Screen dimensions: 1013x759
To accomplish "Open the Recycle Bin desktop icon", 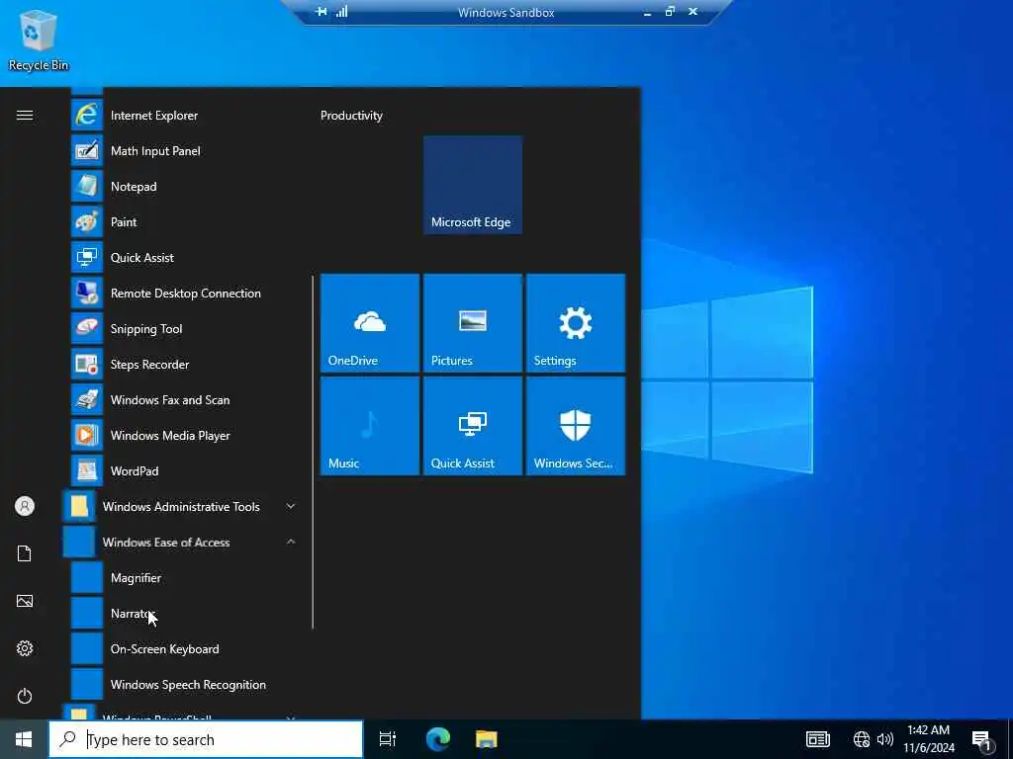I will (x=39, y=41).
